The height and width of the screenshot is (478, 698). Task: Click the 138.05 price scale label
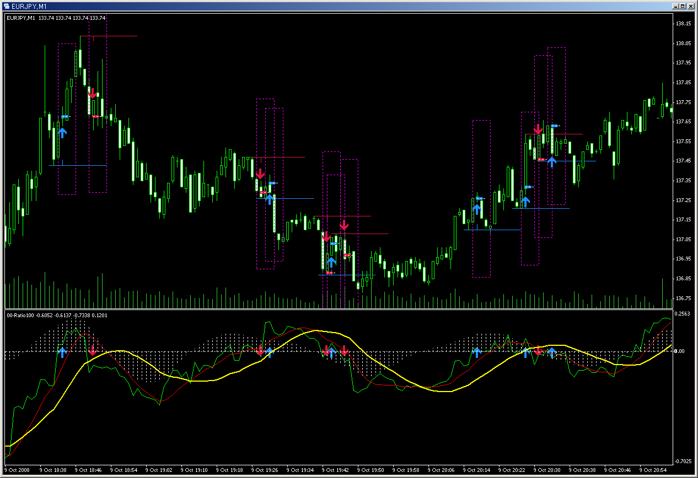pos(684,43)
